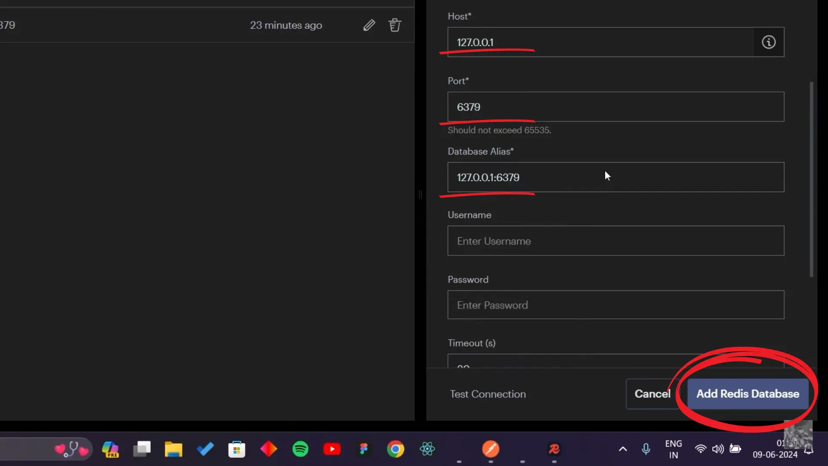The image size is (828, 466).
Task: Click the ENG IN language indicator
Action: tap(674, 449)
